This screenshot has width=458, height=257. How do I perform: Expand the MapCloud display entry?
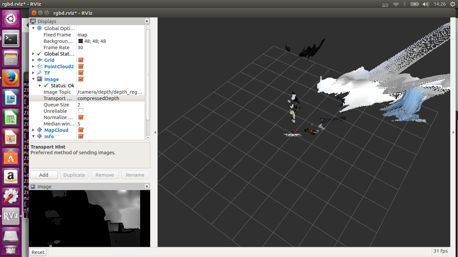tap(33, 130)
